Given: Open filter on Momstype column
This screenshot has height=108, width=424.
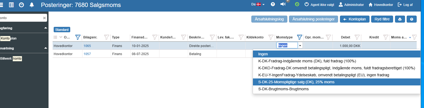Looking at the screenshot, I should pyautogui.click(x=300, y=37).
